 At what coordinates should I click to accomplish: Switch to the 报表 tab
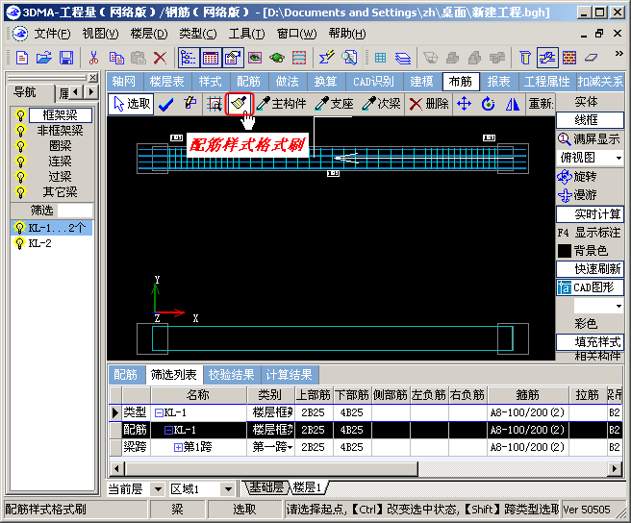(498, 82)
